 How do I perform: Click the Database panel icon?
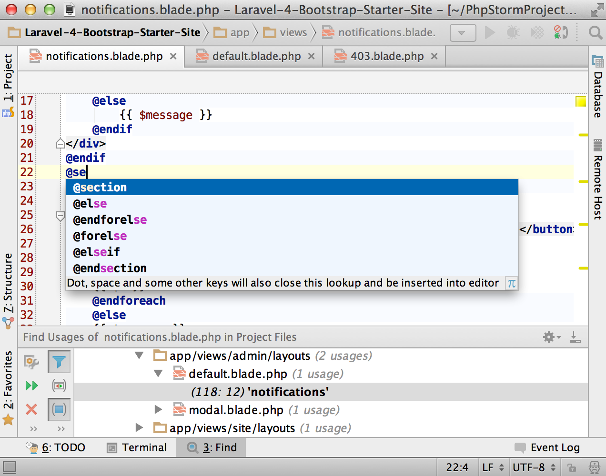pos(597,61)
